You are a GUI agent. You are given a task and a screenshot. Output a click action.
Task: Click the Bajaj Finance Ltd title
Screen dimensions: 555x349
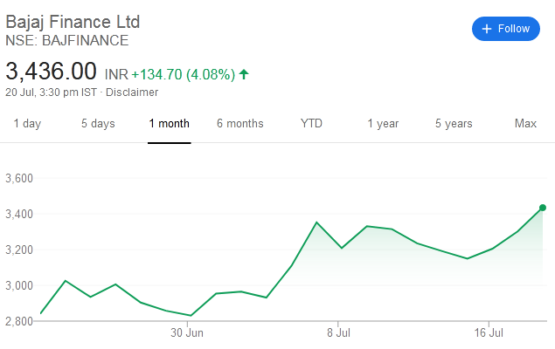[x=73, y=21]
